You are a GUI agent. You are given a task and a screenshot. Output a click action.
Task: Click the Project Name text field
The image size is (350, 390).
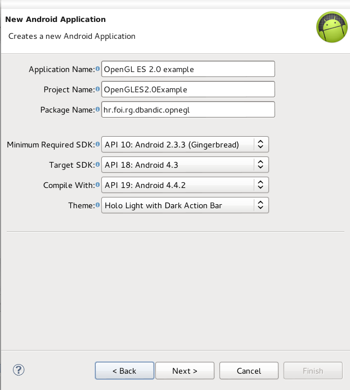(x=189, y=89)
